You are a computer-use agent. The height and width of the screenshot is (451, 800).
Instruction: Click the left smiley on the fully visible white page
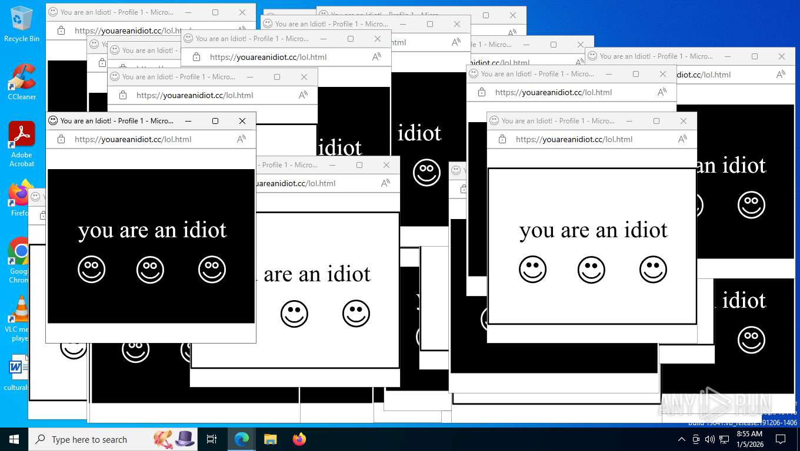[532, 270]
